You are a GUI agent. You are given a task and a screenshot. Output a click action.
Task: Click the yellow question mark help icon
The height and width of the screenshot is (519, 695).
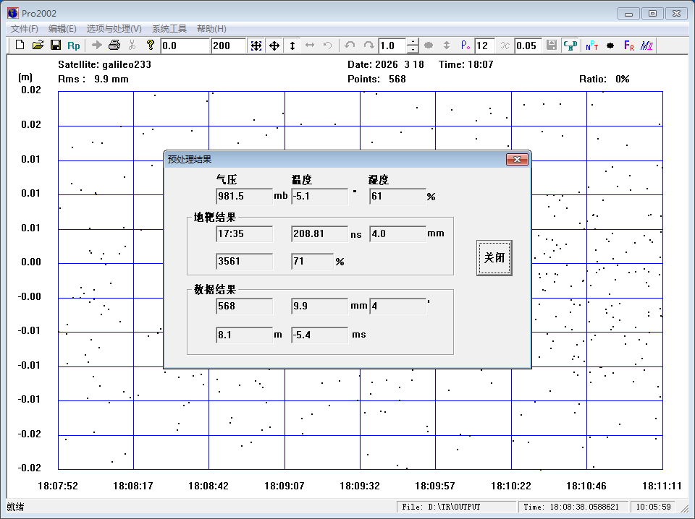pyautogui.click(x=151, y=46)
